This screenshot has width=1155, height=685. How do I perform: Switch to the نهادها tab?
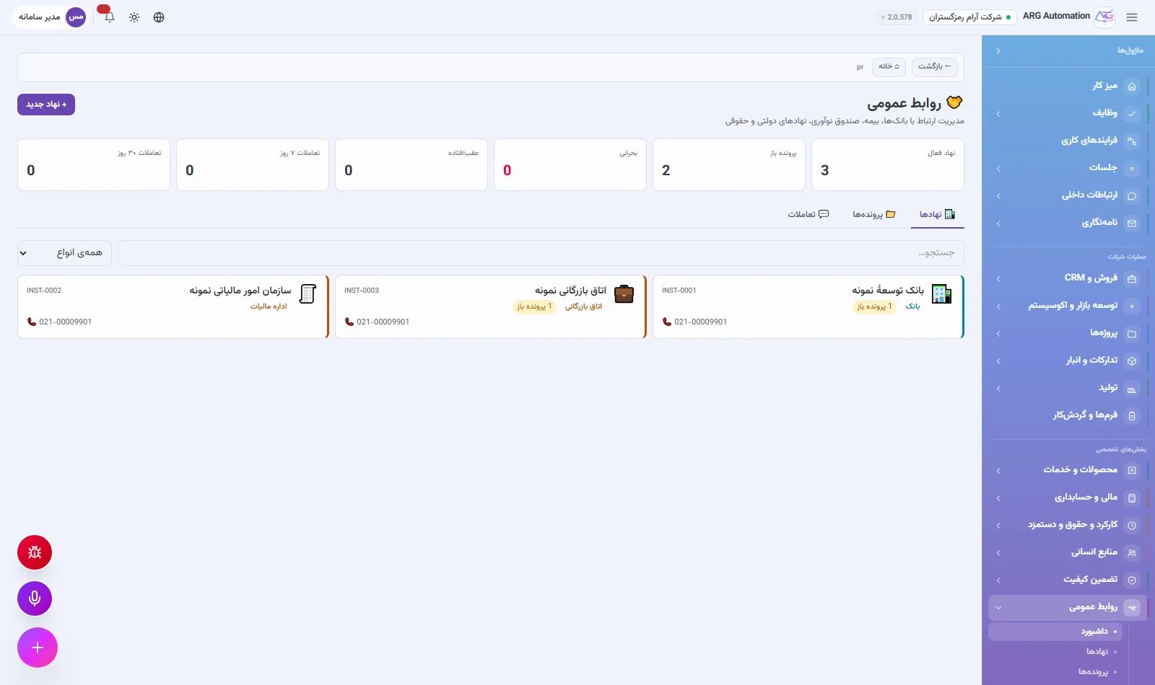click(x=937, y=214)
